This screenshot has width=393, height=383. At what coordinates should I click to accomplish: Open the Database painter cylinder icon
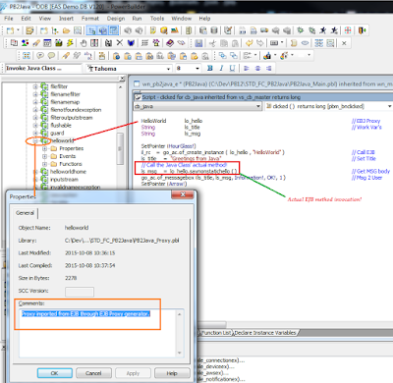(x=214, y=30)
